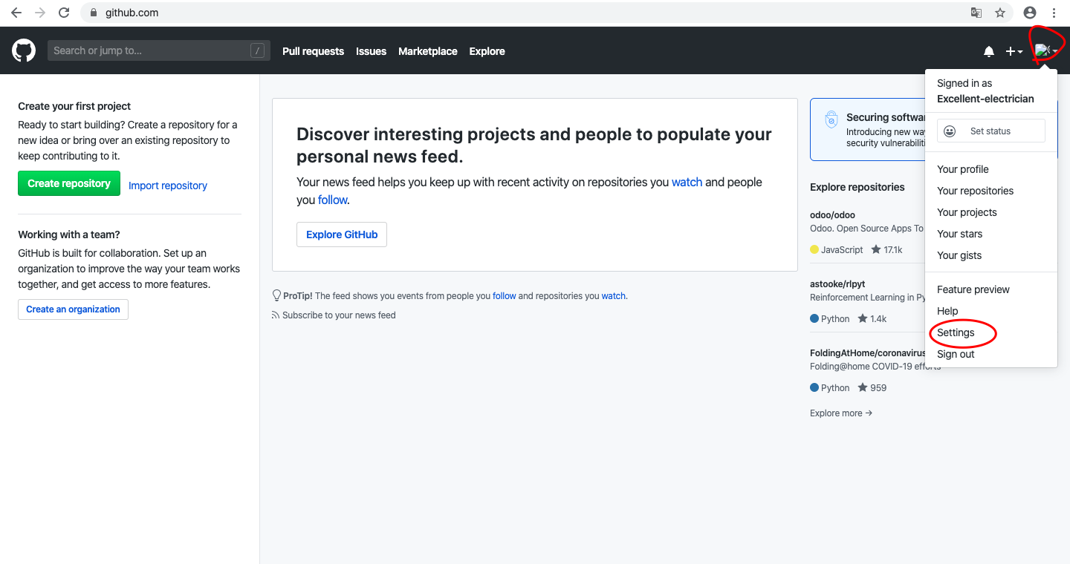
Task: Go back with browser back arrow
Action: coord(16,13)
